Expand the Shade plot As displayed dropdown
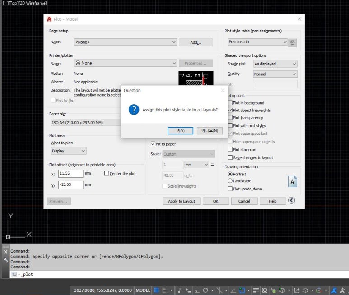Viewport: 349px width, 295px height. click(275, 64)
